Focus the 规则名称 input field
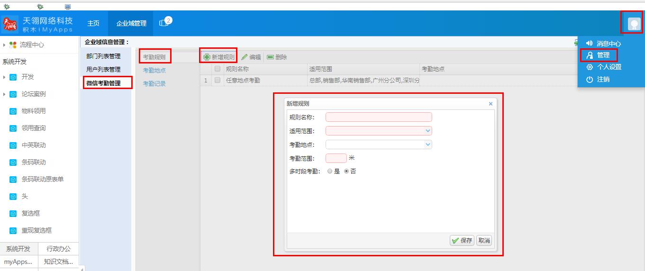645x271 pixels. (x=379, y=117)
